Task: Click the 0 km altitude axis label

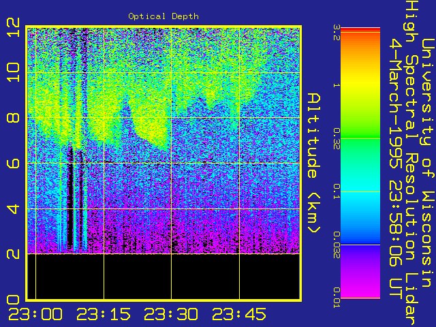Action: (14, 300)
